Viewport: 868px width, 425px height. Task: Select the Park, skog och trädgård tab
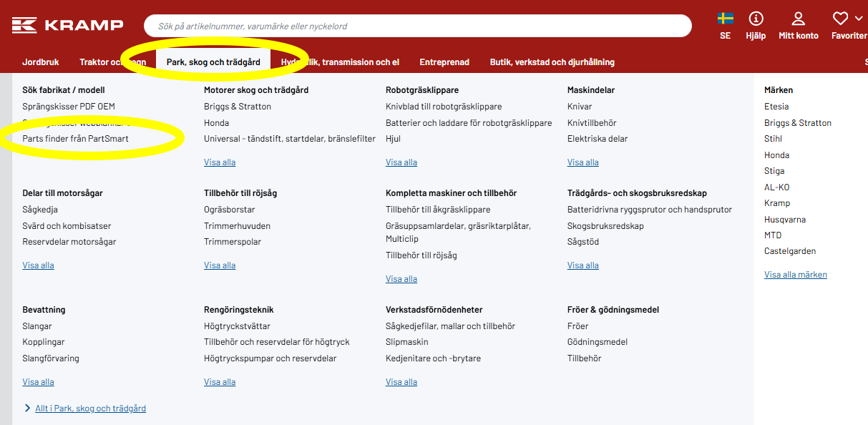coord(213,62)
